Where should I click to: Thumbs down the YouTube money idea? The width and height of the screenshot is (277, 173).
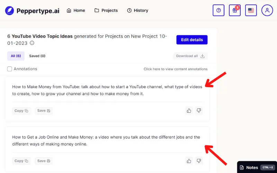(199, 111)
